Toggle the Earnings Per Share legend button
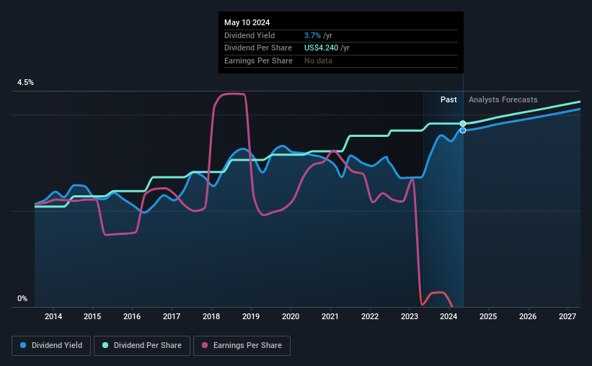592x366 pixels. click(x=242, y=346)
